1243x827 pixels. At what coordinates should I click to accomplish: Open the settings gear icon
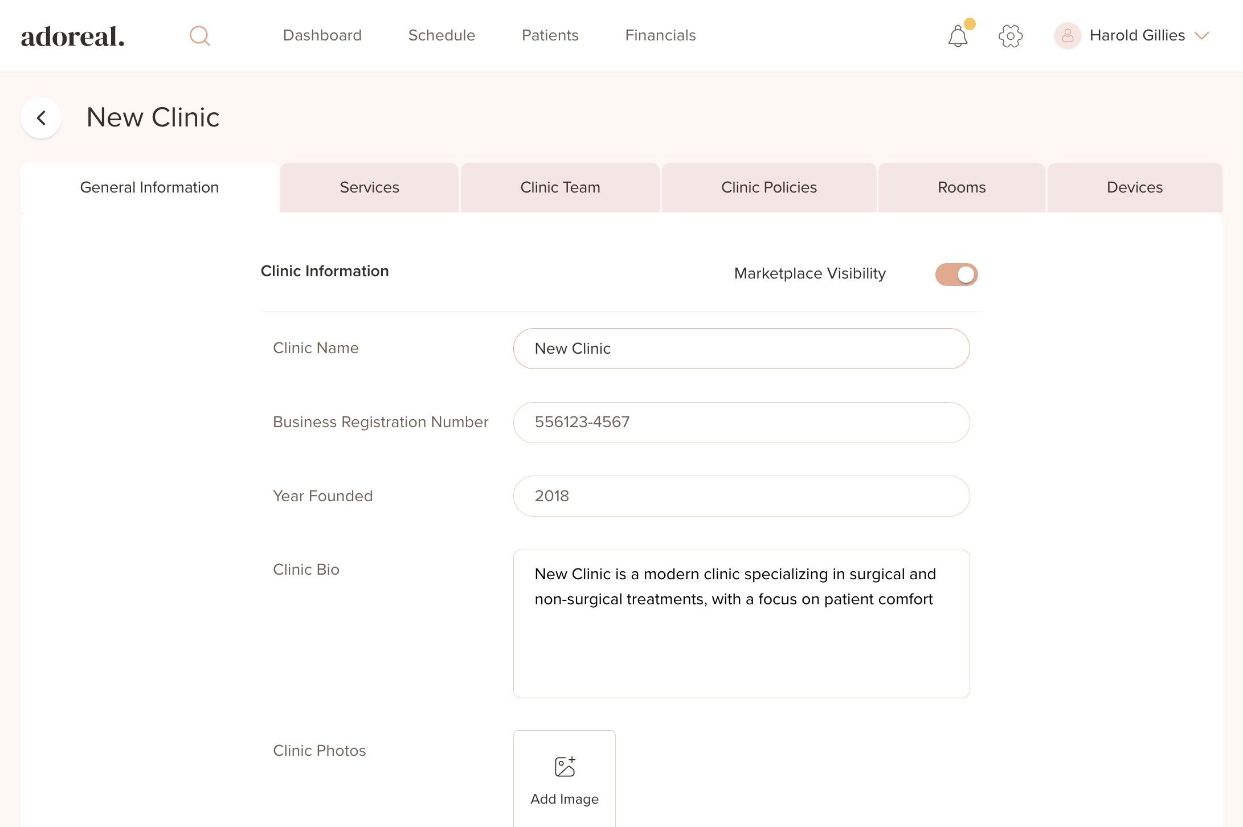point(1011,36)
